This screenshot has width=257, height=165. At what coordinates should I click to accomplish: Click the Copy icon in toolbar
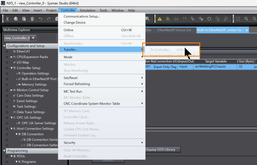click(x=16, y=19)
